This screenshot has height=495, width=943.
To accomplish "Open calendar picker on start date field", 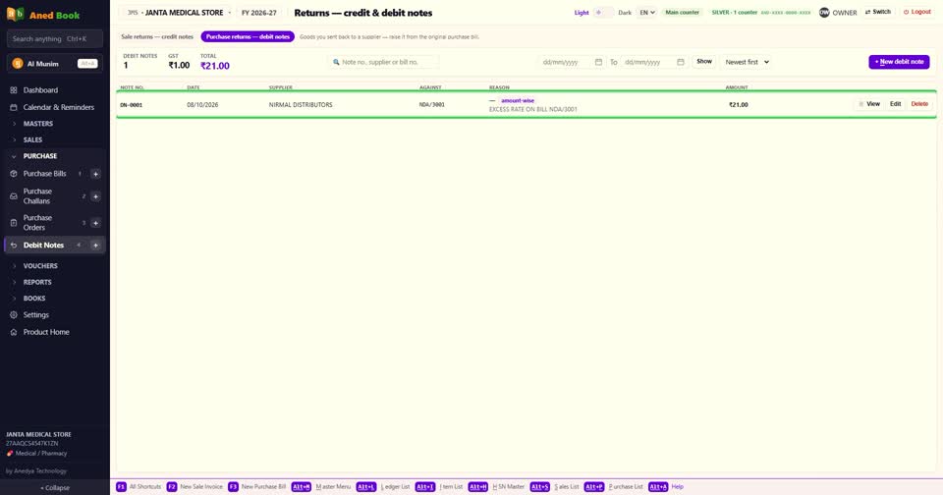I will click(598, 62).
